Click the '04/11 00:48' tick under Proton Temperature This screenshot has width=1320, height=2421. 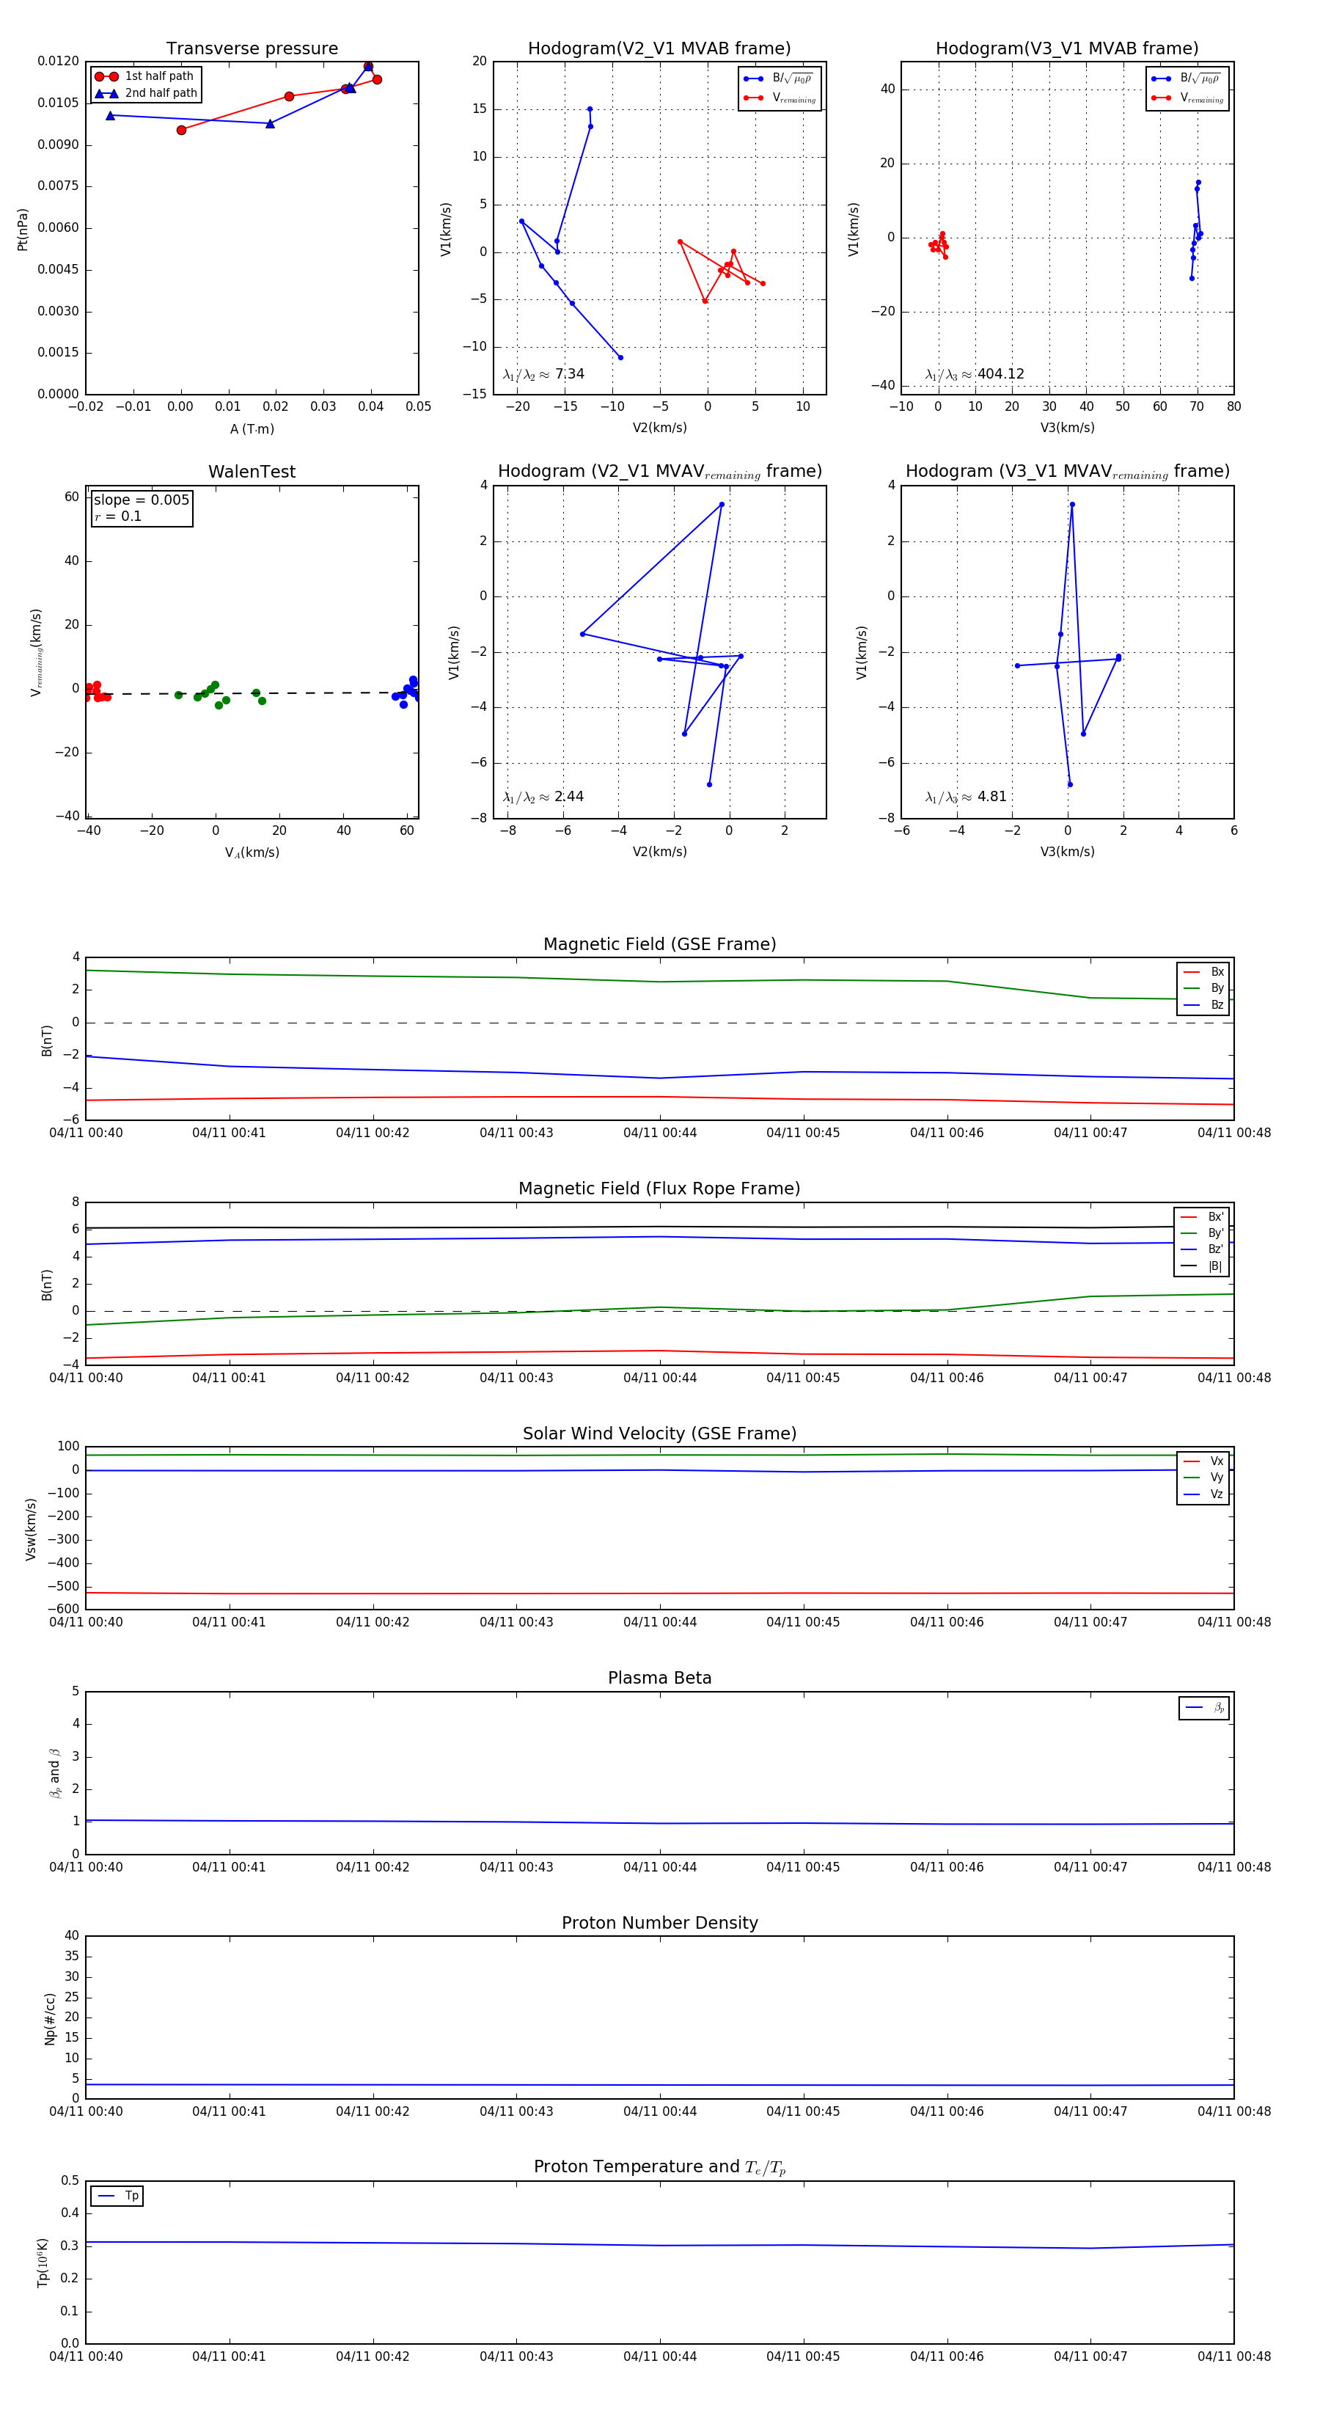tap(1233, 2356)
